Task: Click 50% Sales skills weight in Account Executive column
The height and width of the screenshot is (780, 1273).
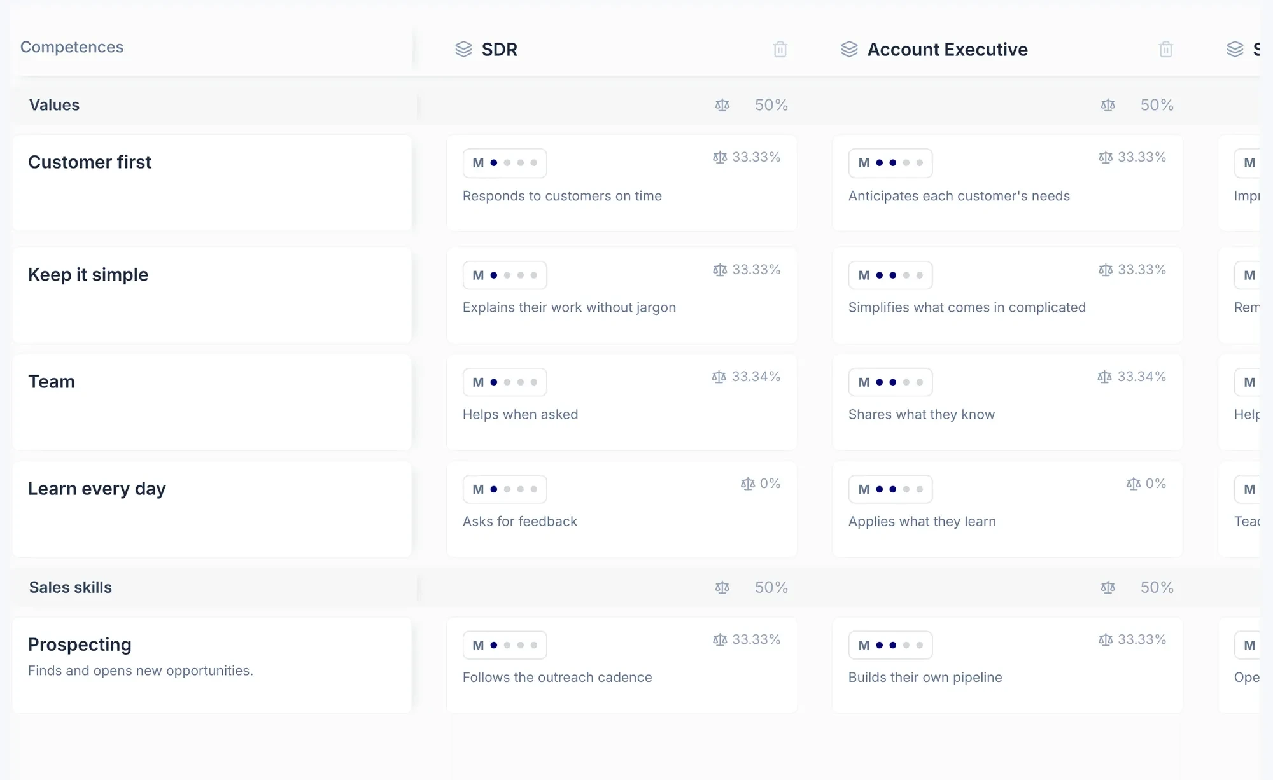Action: click(1157, 587)
